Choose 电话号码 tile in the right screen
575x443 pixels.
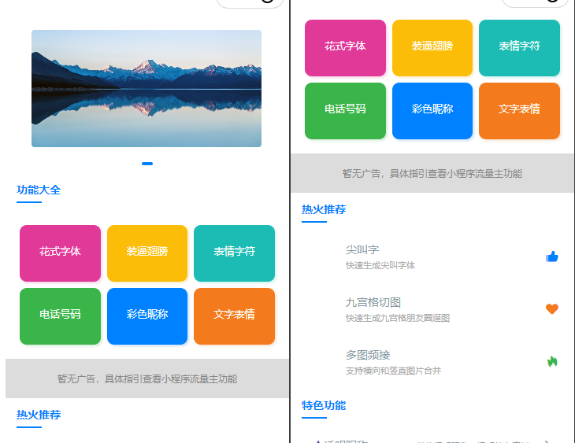click(x=345, y=111)
